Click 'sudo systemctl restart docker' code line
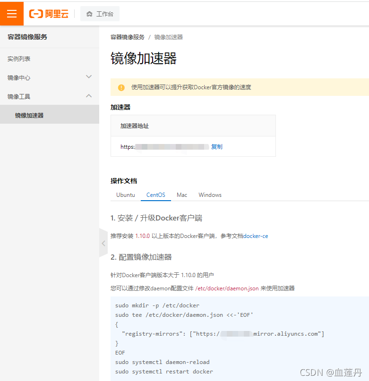 [164, 372]
